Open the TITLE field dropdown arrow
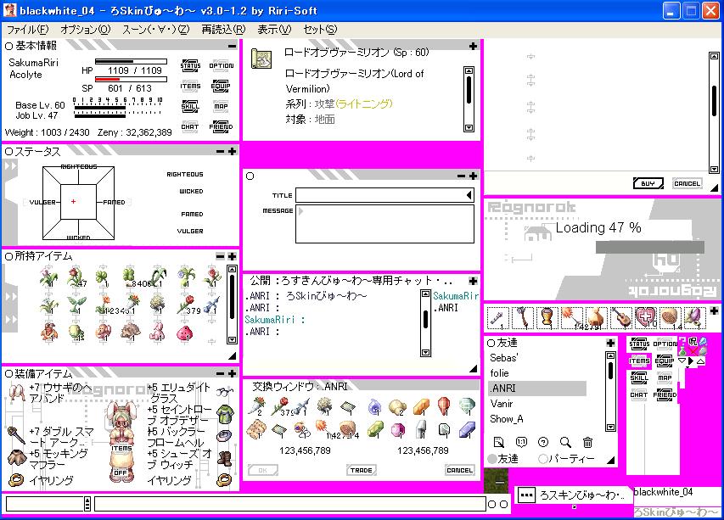Screen dimensions: 724x520 pos(469,195)
